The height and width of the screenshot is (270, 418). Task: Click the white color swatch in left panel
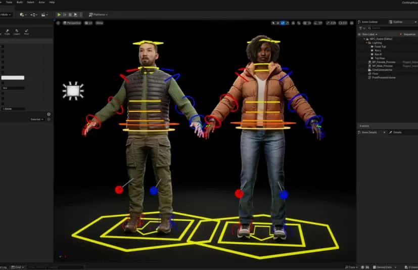coord(13,77)
